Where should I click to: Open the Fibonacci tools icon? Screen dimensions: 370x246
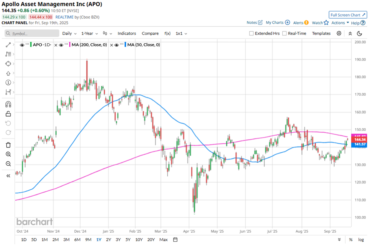pyautogui.click(x=8, y=54)
